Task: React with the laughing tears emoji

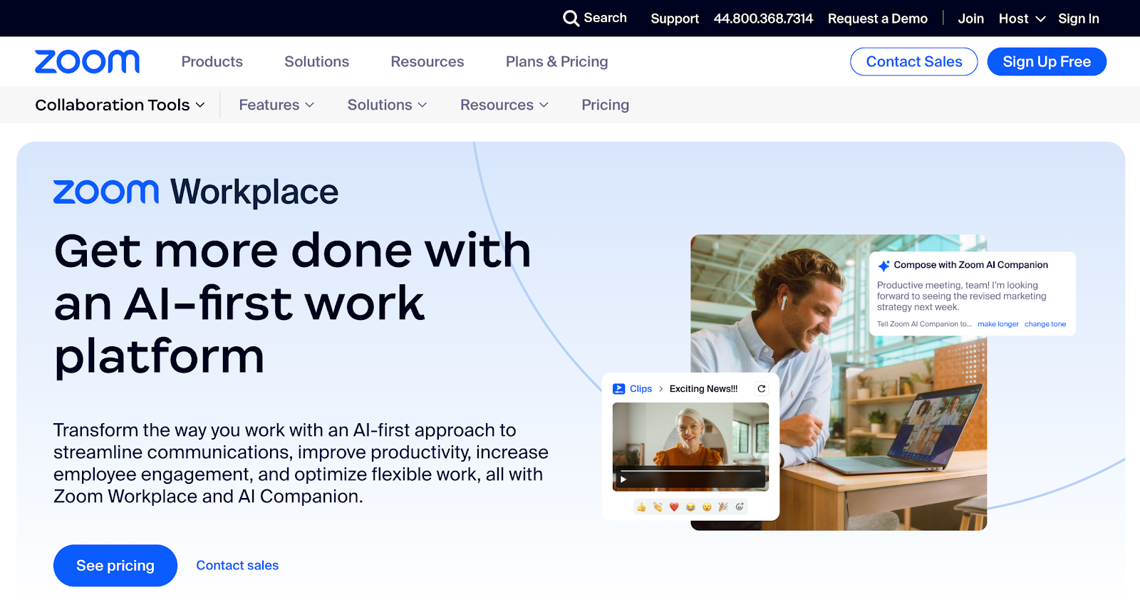Action: pyautogui.click(x=690, y=507)
